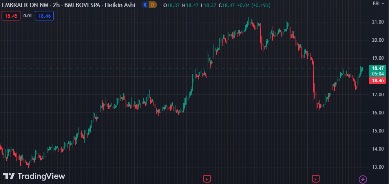389x184 pixels.
Task: Open the BRL currency dropdown
Action: pos(379,4)
